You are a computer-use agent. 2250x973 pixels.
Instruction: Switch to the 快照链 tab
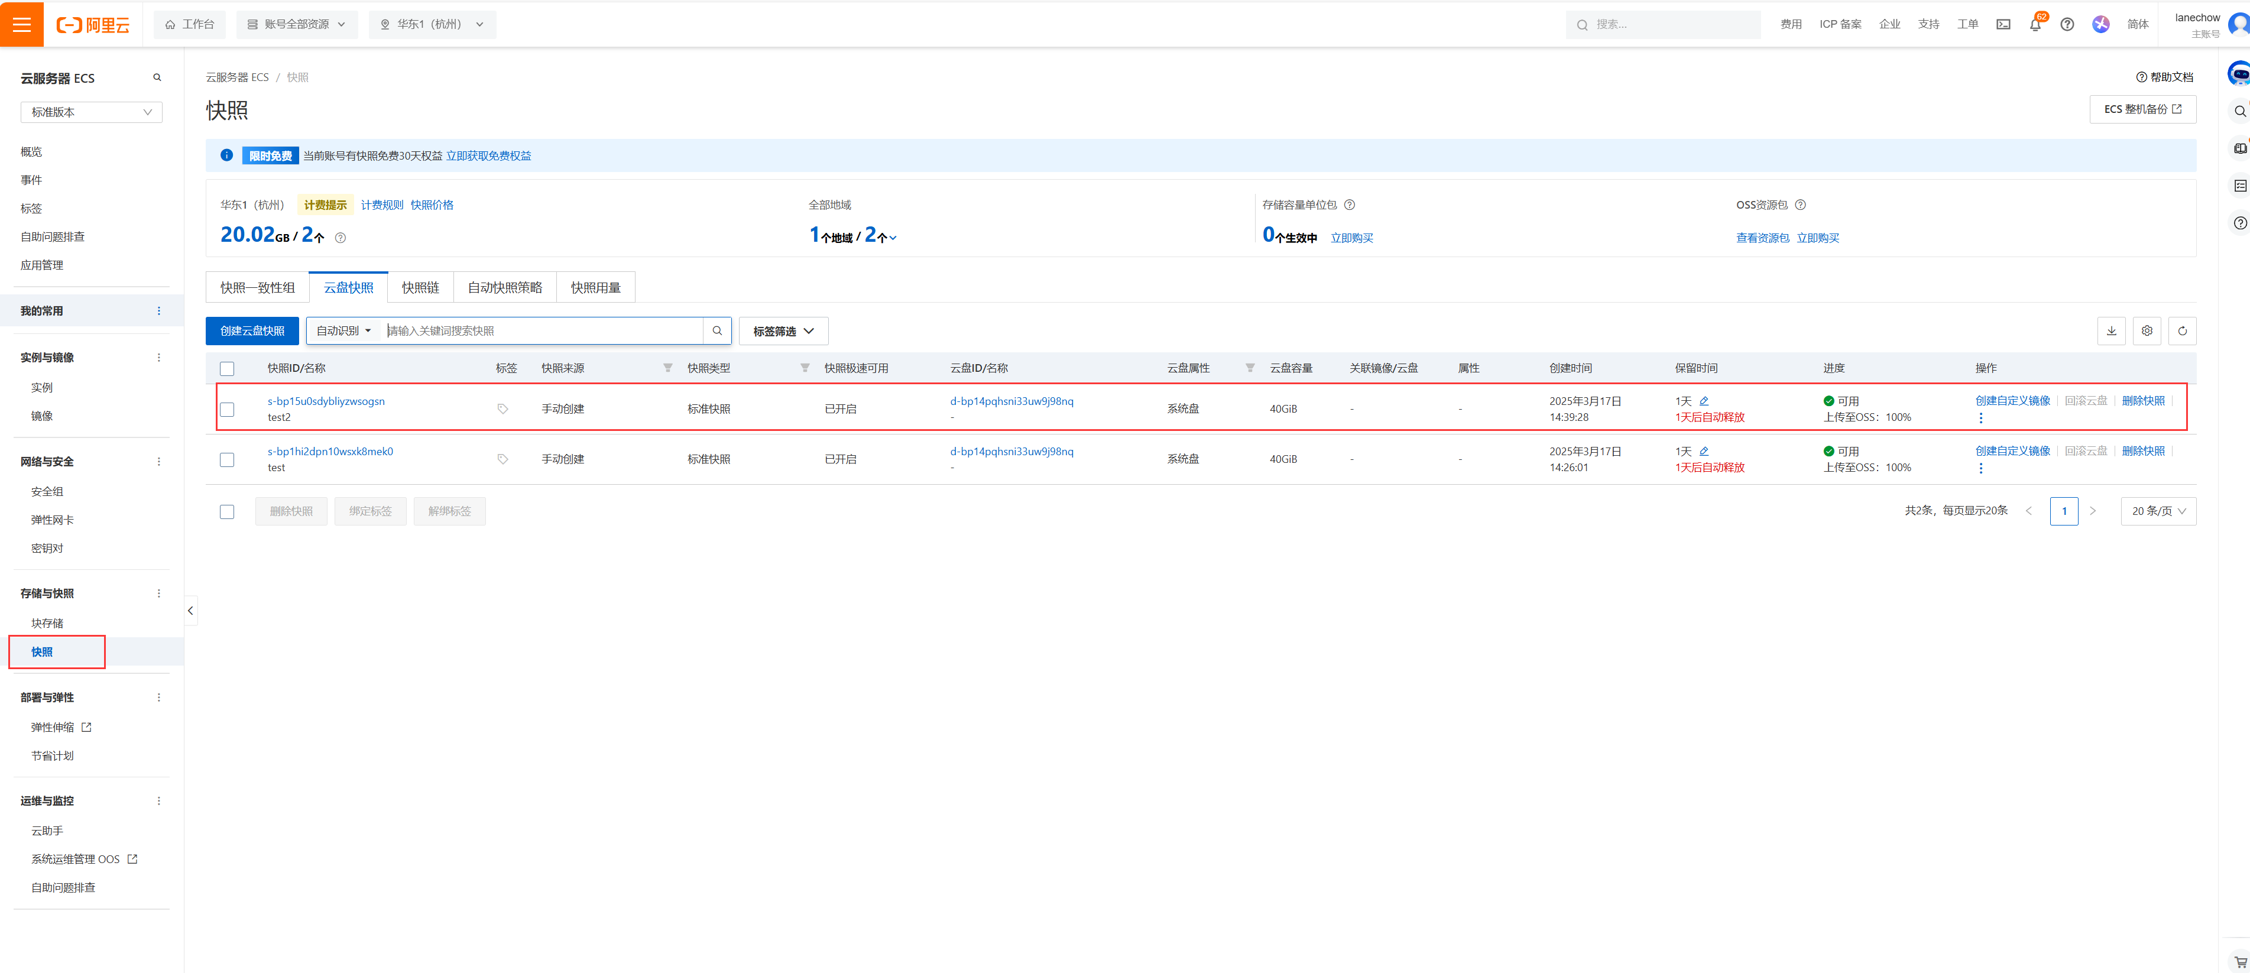(x=420, y=287)
